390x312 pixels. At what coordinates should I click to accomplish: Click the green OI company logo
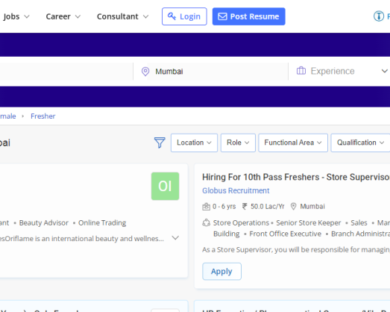(x=165, y=187)
